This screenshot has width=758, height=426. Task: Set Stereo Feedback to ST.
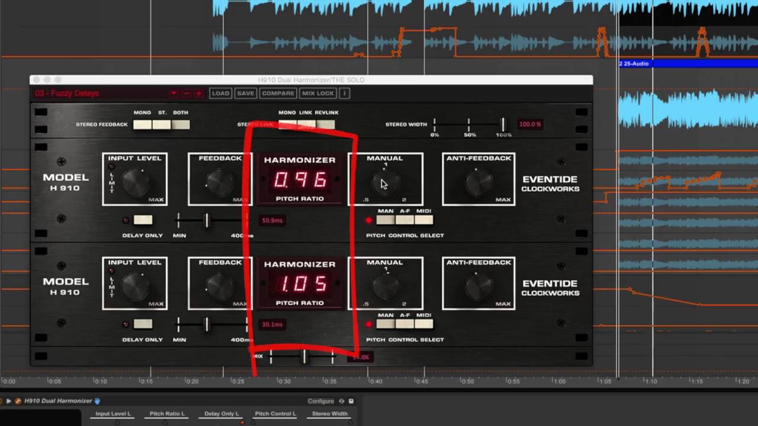pos(162,124)
